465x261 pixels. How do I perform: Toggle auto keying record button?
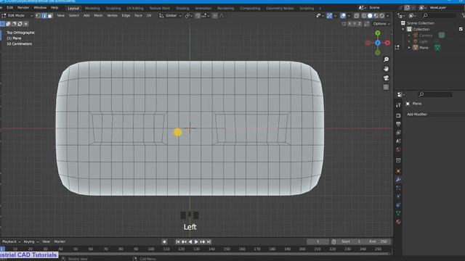click(x=164, y=241)
